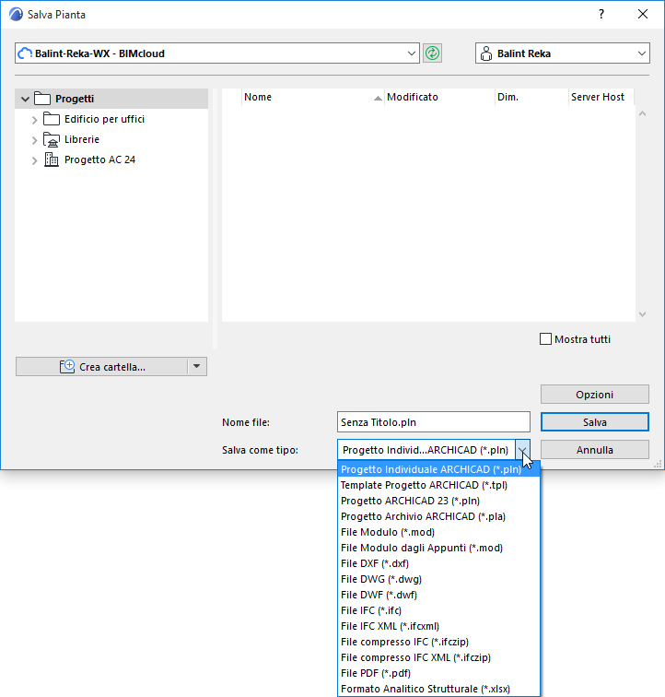Expand the Progetto AC 24 node
The height and width of the screenshot is (697, 665).
(x=35, y=160)
